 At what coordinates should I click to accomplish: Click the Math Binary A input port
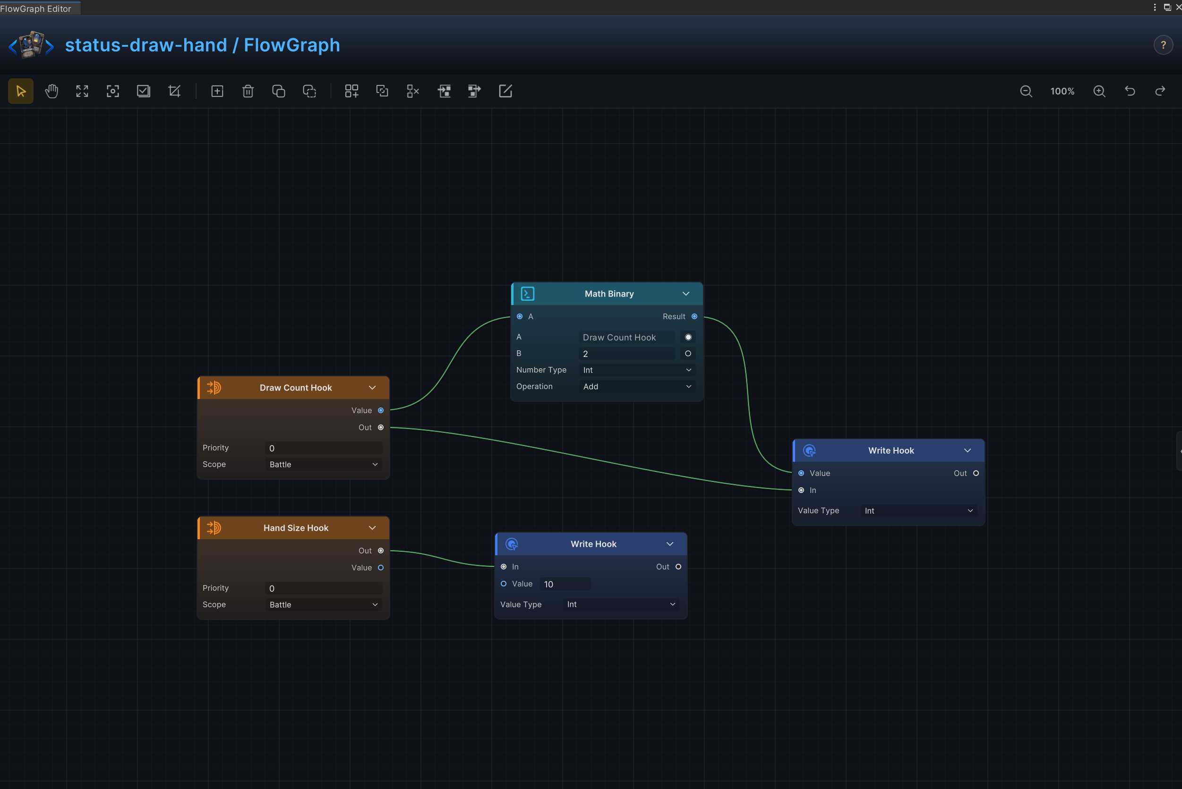[520, 316]
